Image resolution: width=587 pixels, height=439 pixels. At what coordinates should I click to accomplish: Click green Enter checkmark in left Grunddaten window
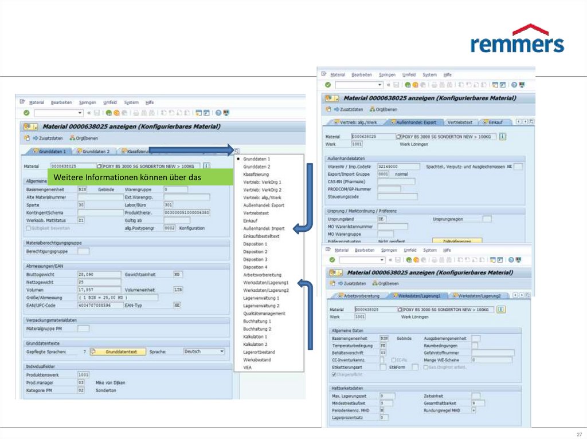coord(26,113)
